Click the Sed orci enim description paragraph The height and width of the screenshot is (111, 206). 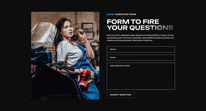click(140, 38)
